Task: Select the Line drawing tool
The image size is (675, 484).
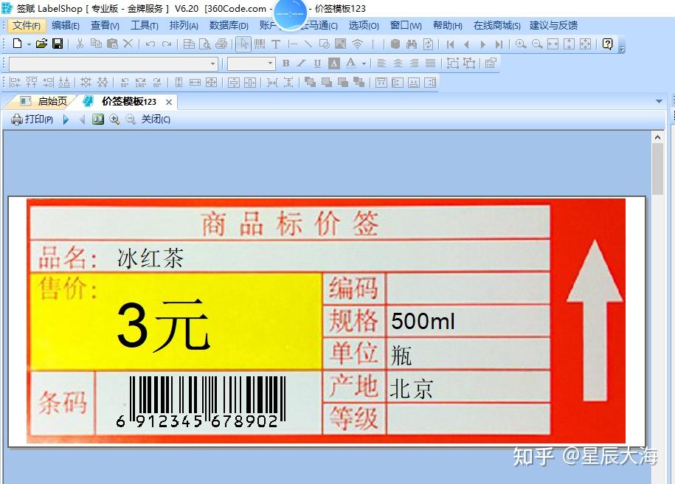Action: coord(310,44)
